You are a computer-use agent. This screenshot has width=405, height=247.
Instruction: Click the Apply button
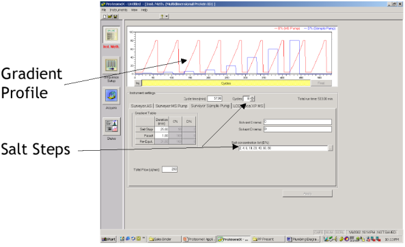click(x=307, y=193)
